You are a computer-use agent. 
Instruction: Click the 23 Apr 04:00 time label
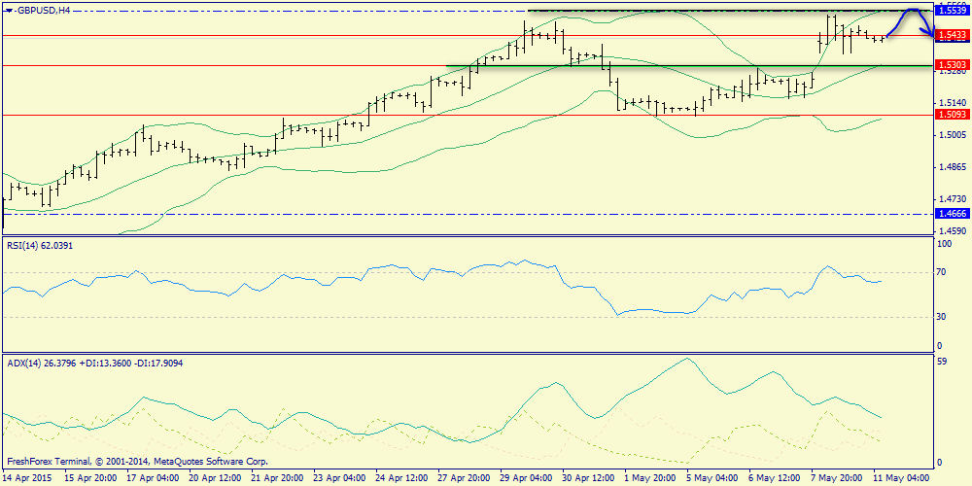click(341, 478)
